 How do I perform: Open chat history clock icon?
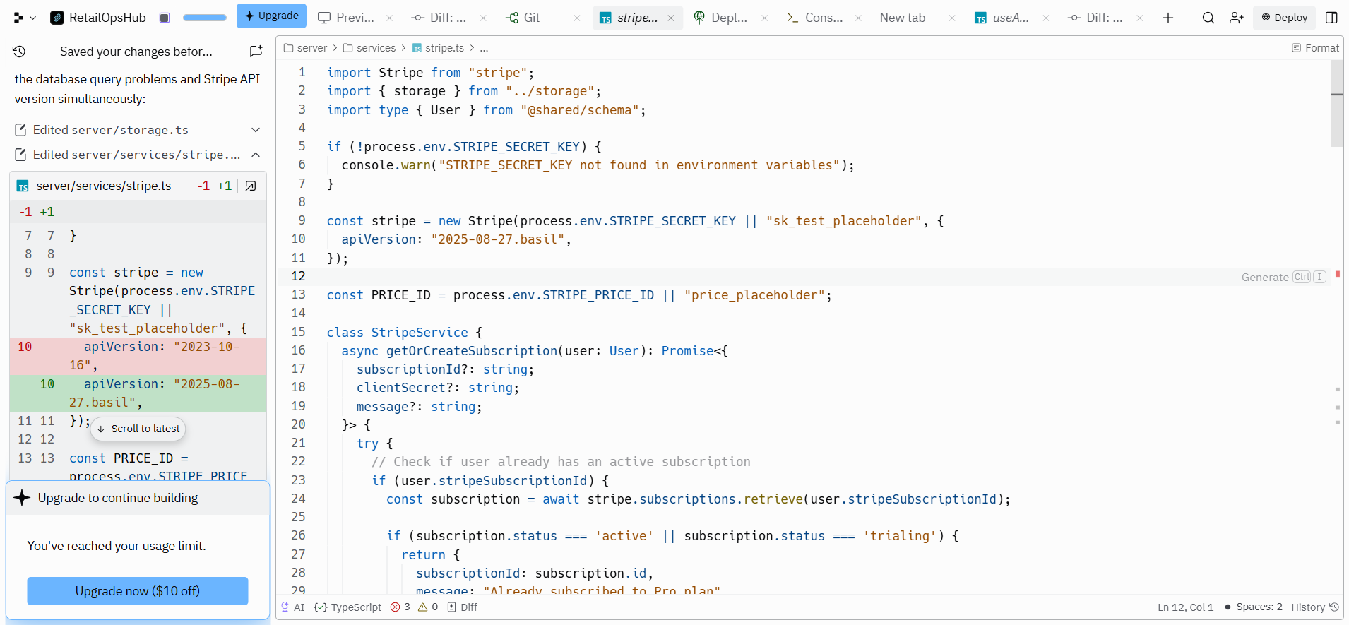[19, 51]
